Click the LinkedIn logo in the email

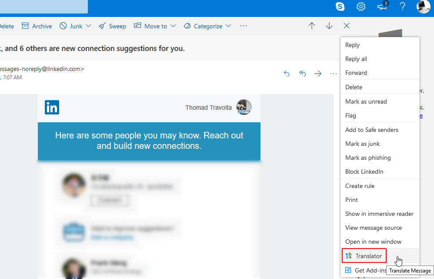click(52, 107)
